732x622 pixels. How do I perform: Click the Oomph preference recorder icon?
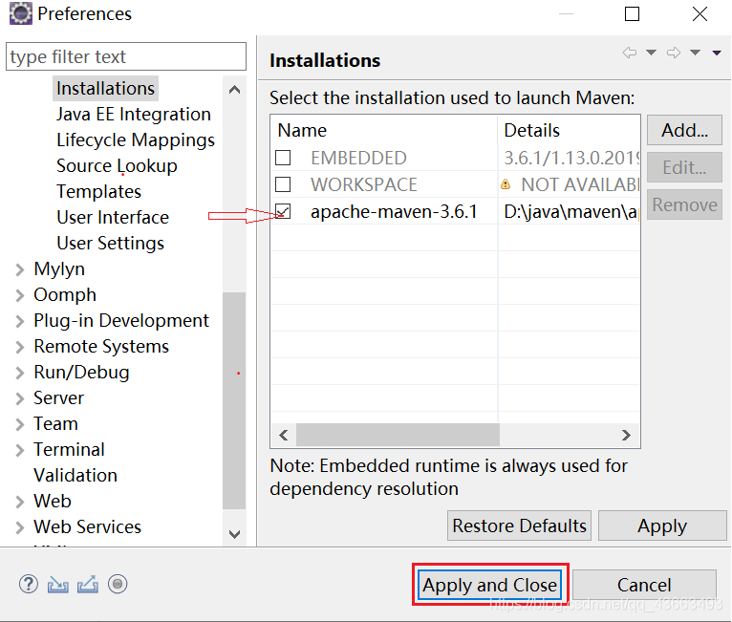118,584
